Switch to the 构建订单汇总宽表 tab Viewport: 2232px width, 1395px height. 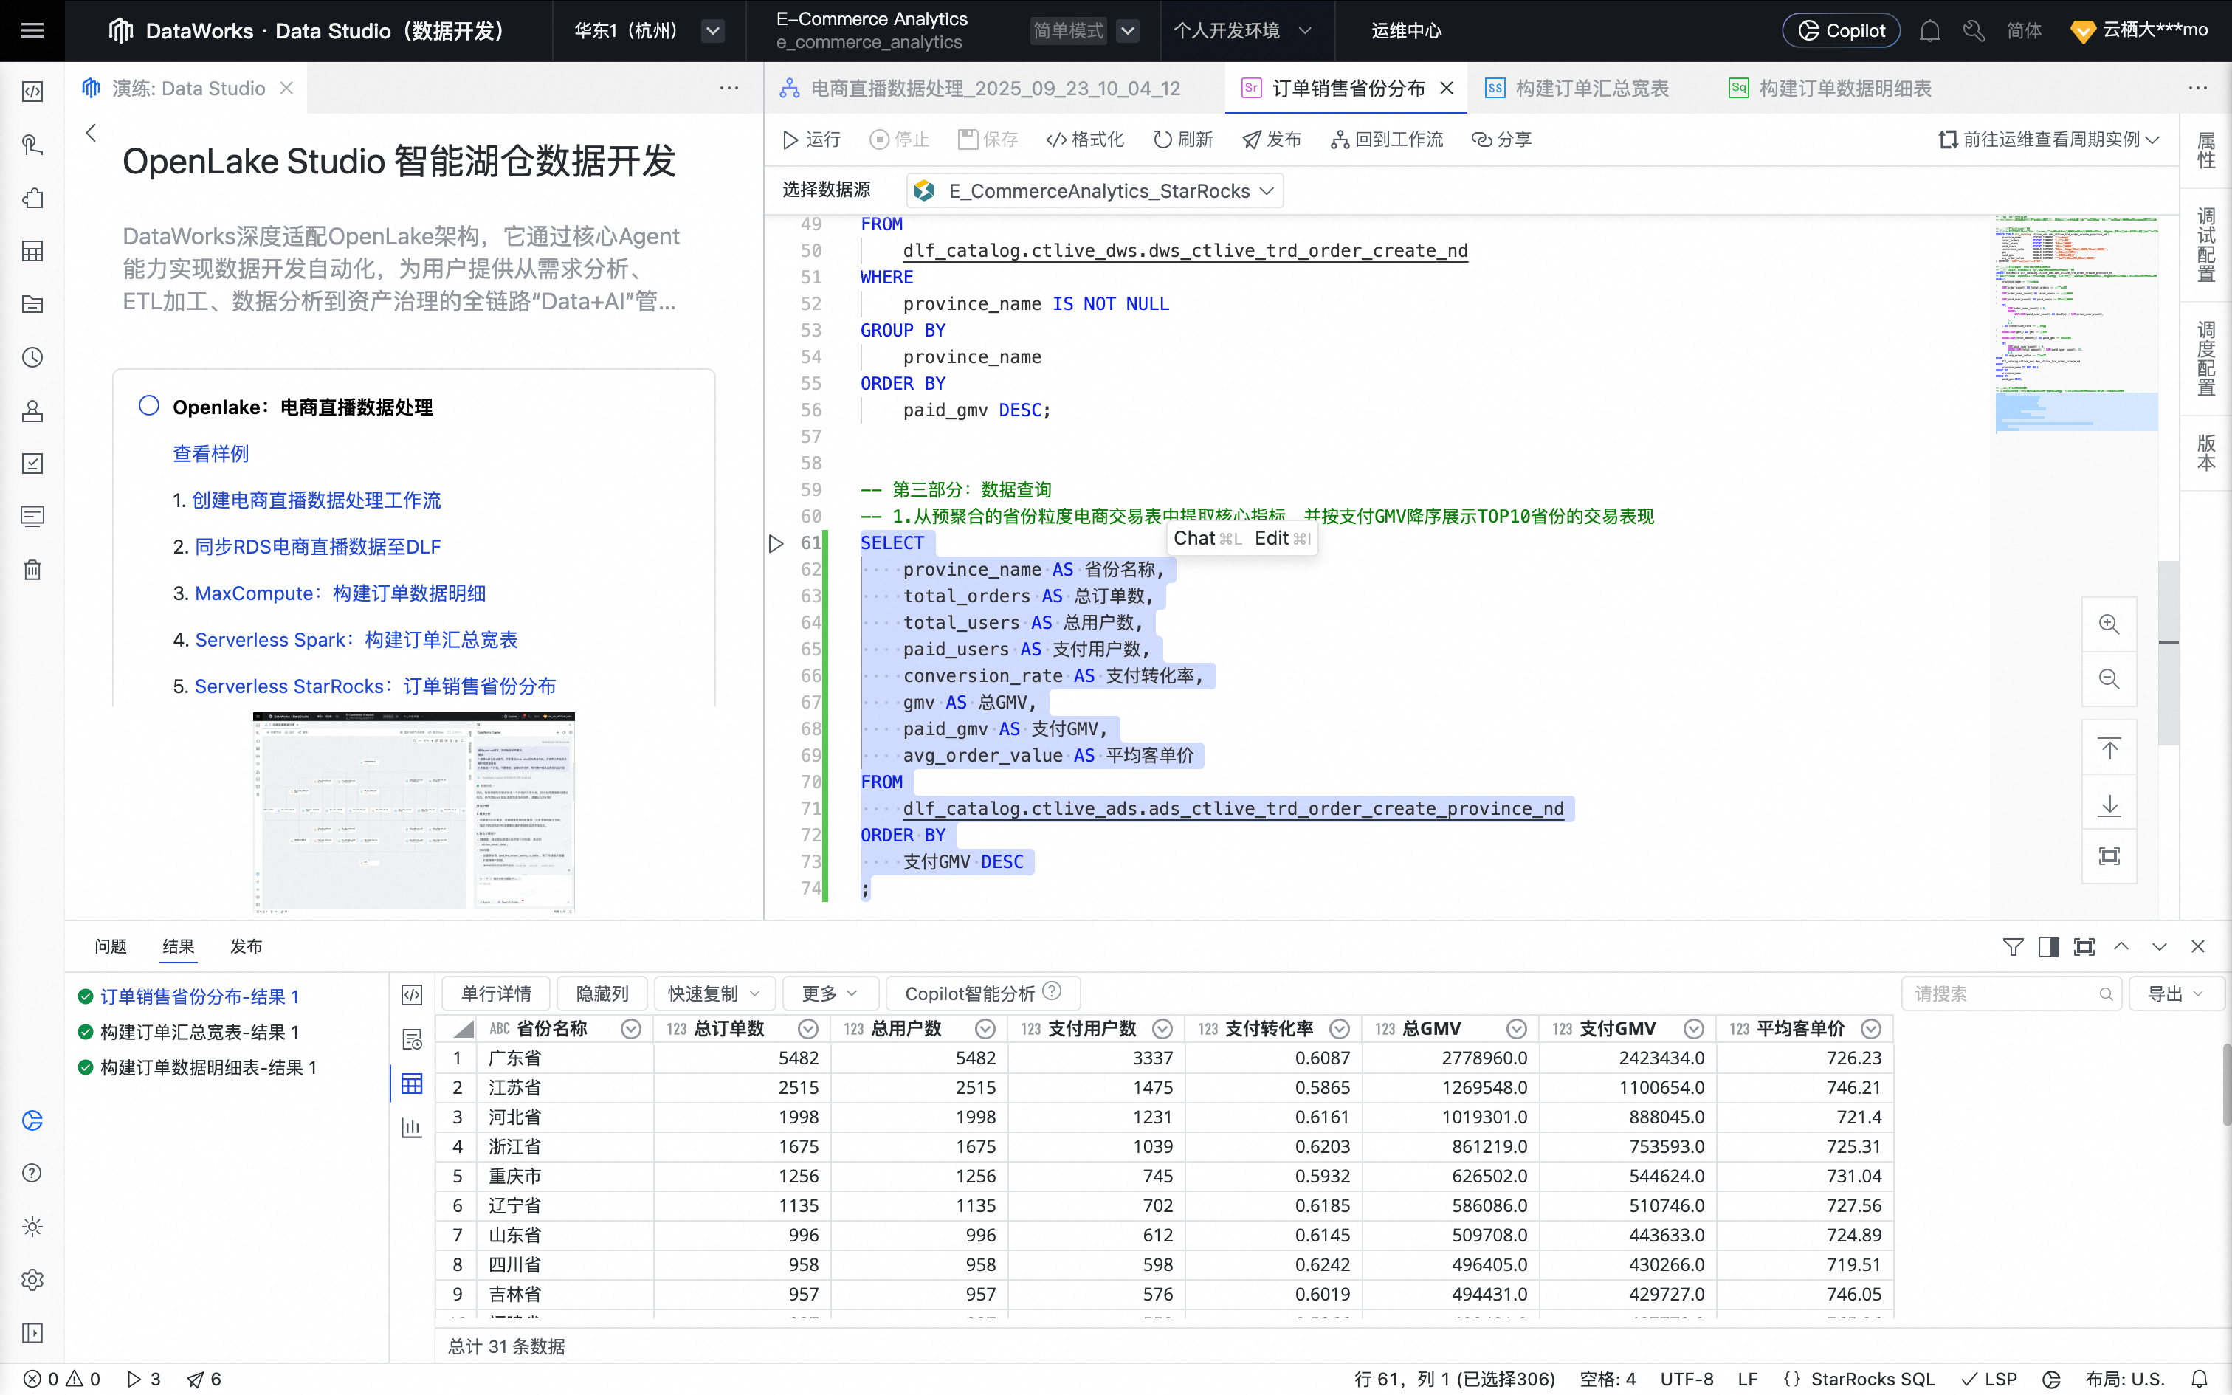pos(1591,89)
